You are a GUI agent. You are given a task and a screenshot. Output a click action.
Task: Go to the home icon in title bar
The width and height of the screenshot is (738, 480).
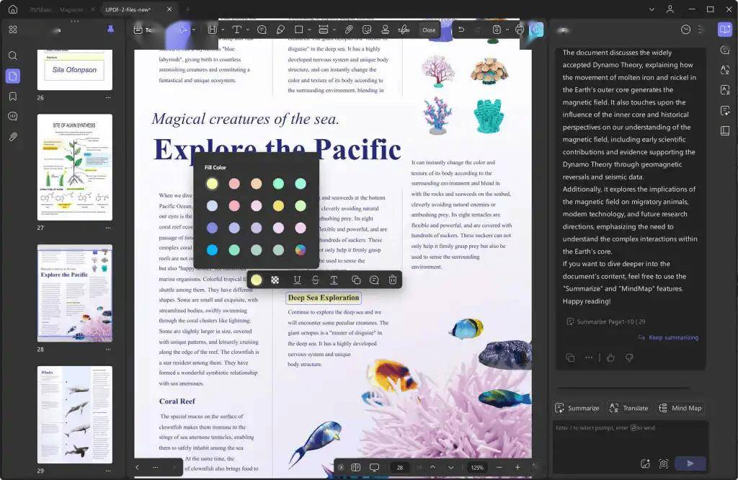[13, 9]
